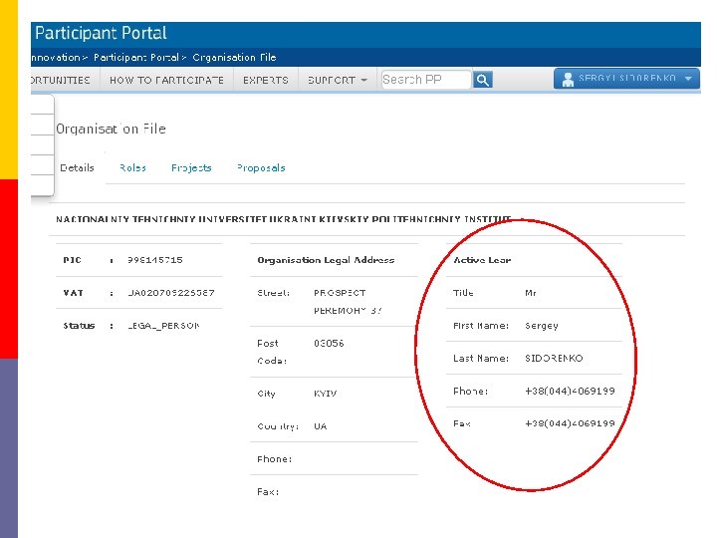
Task: Click the user avatar icon
Action: 568,79
